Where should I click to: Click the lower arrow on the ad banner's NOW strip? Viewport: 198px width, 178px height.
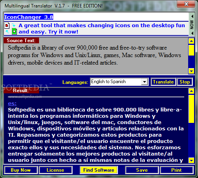click(x=192, y=33)
